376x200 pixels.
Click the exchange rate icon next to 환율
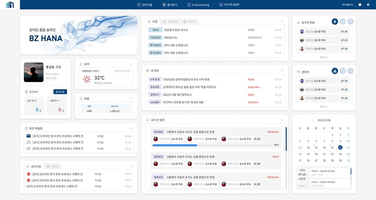(81, 99)
